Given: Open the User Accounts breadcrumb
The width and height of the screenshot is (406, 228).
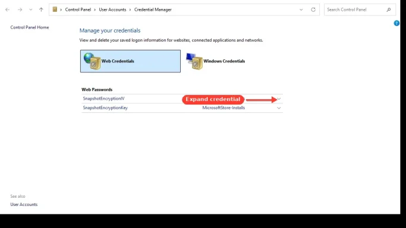Looking at the screenshot, I should coord(112,9).
